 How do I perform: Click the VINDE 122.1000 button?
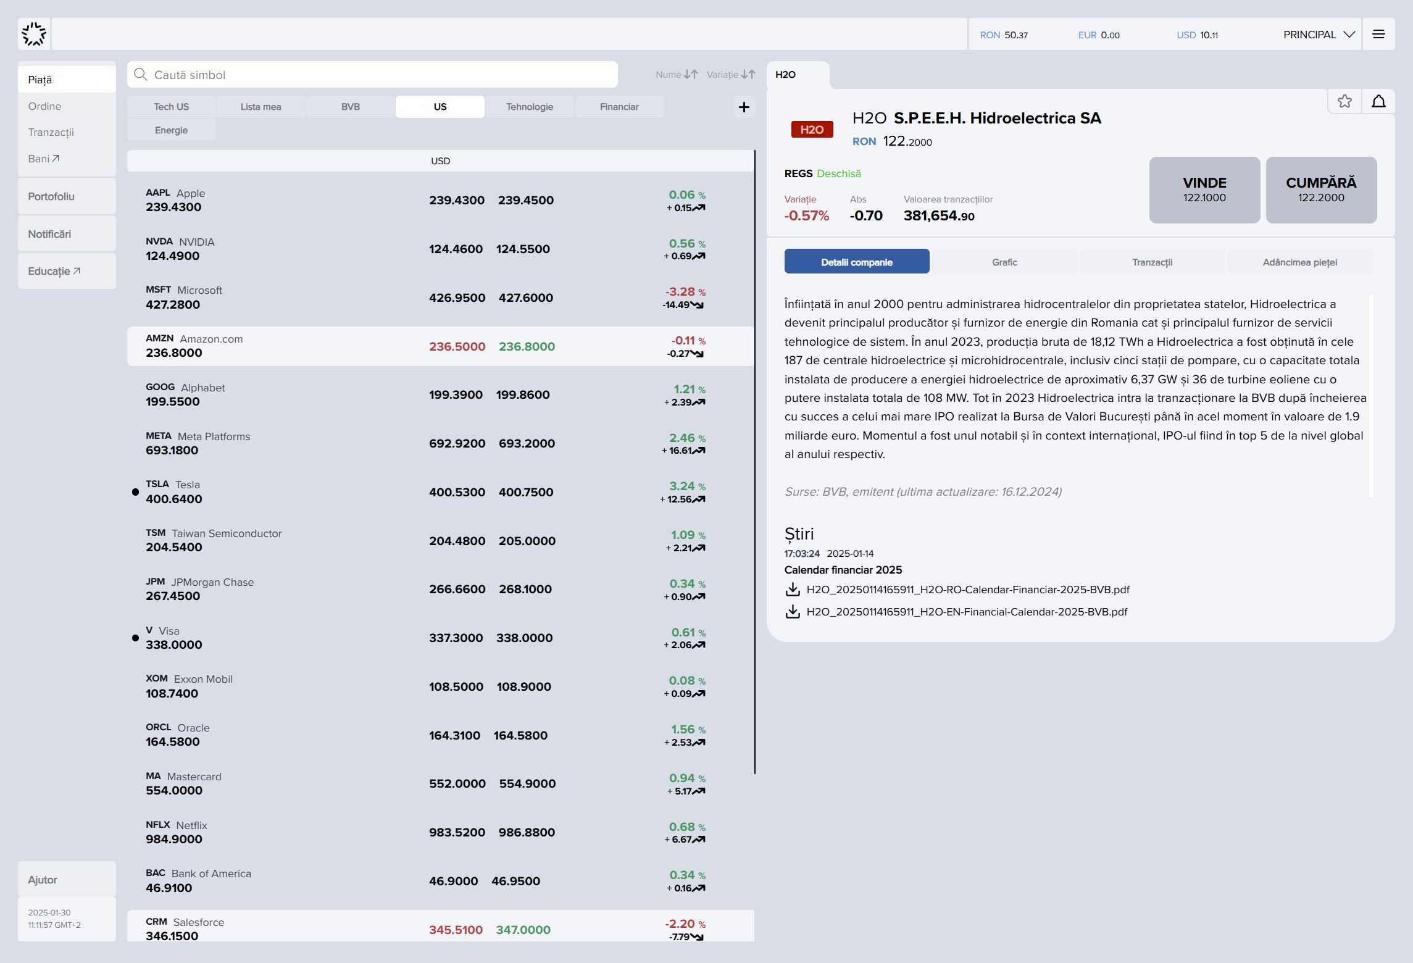1204,190
